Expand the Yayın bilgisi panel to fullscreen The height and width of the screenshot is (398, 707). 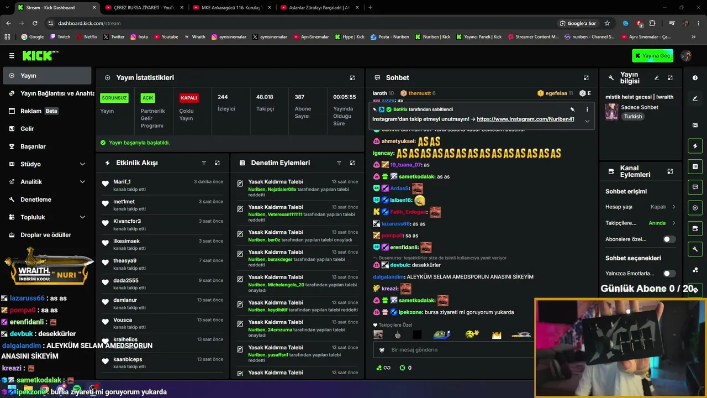coord(670,78)
